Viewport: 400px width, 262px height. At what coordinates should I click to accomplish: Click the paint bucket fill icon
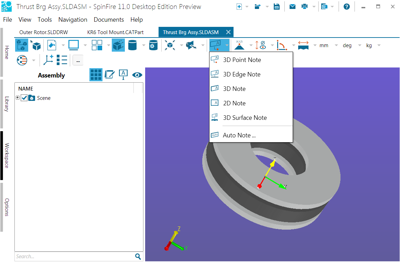pos(52,45)
